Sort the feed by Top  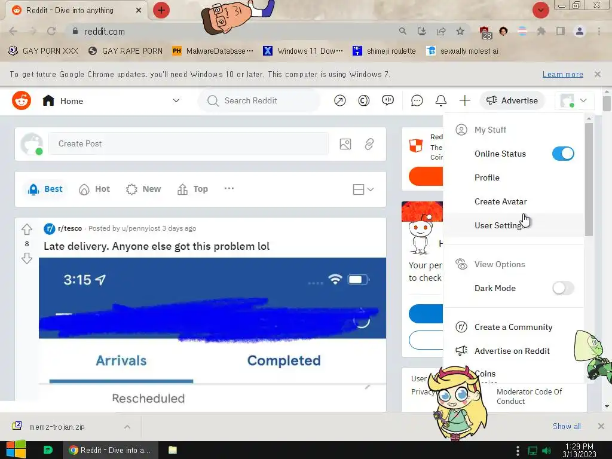click(193, 189)
